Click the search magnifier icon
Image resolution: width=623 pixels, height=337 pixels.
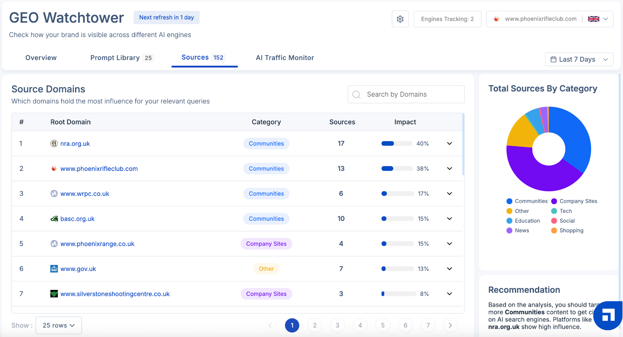[356, 95]
